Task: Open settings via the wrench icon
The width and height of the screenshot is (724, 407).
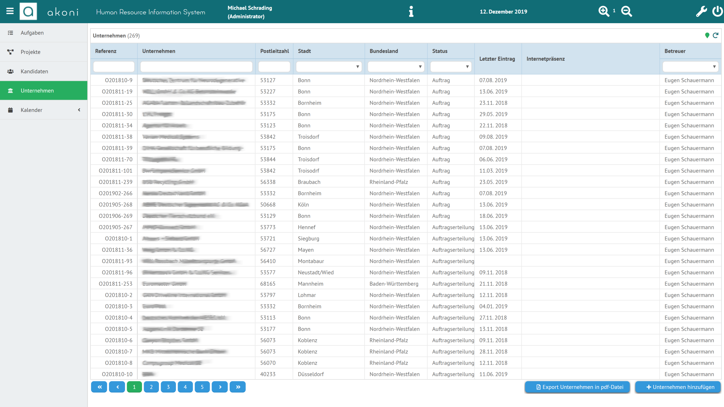Action: pyautogui.click(x=701, y=11)
